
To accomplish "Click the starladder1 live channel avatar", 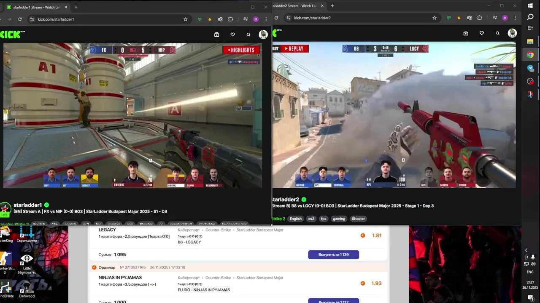I will point(5,209).
